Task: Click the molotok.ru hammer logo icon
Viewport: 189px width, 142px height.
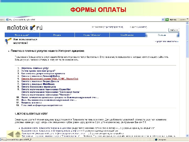Action: 33,28
